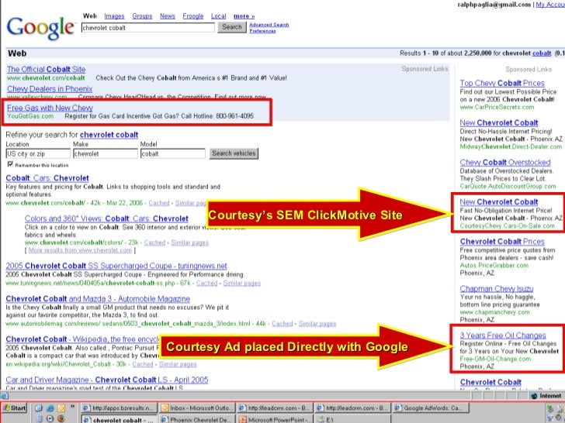Switch to Phoenix Chevrolet De... taskbar window

[197, 419]
